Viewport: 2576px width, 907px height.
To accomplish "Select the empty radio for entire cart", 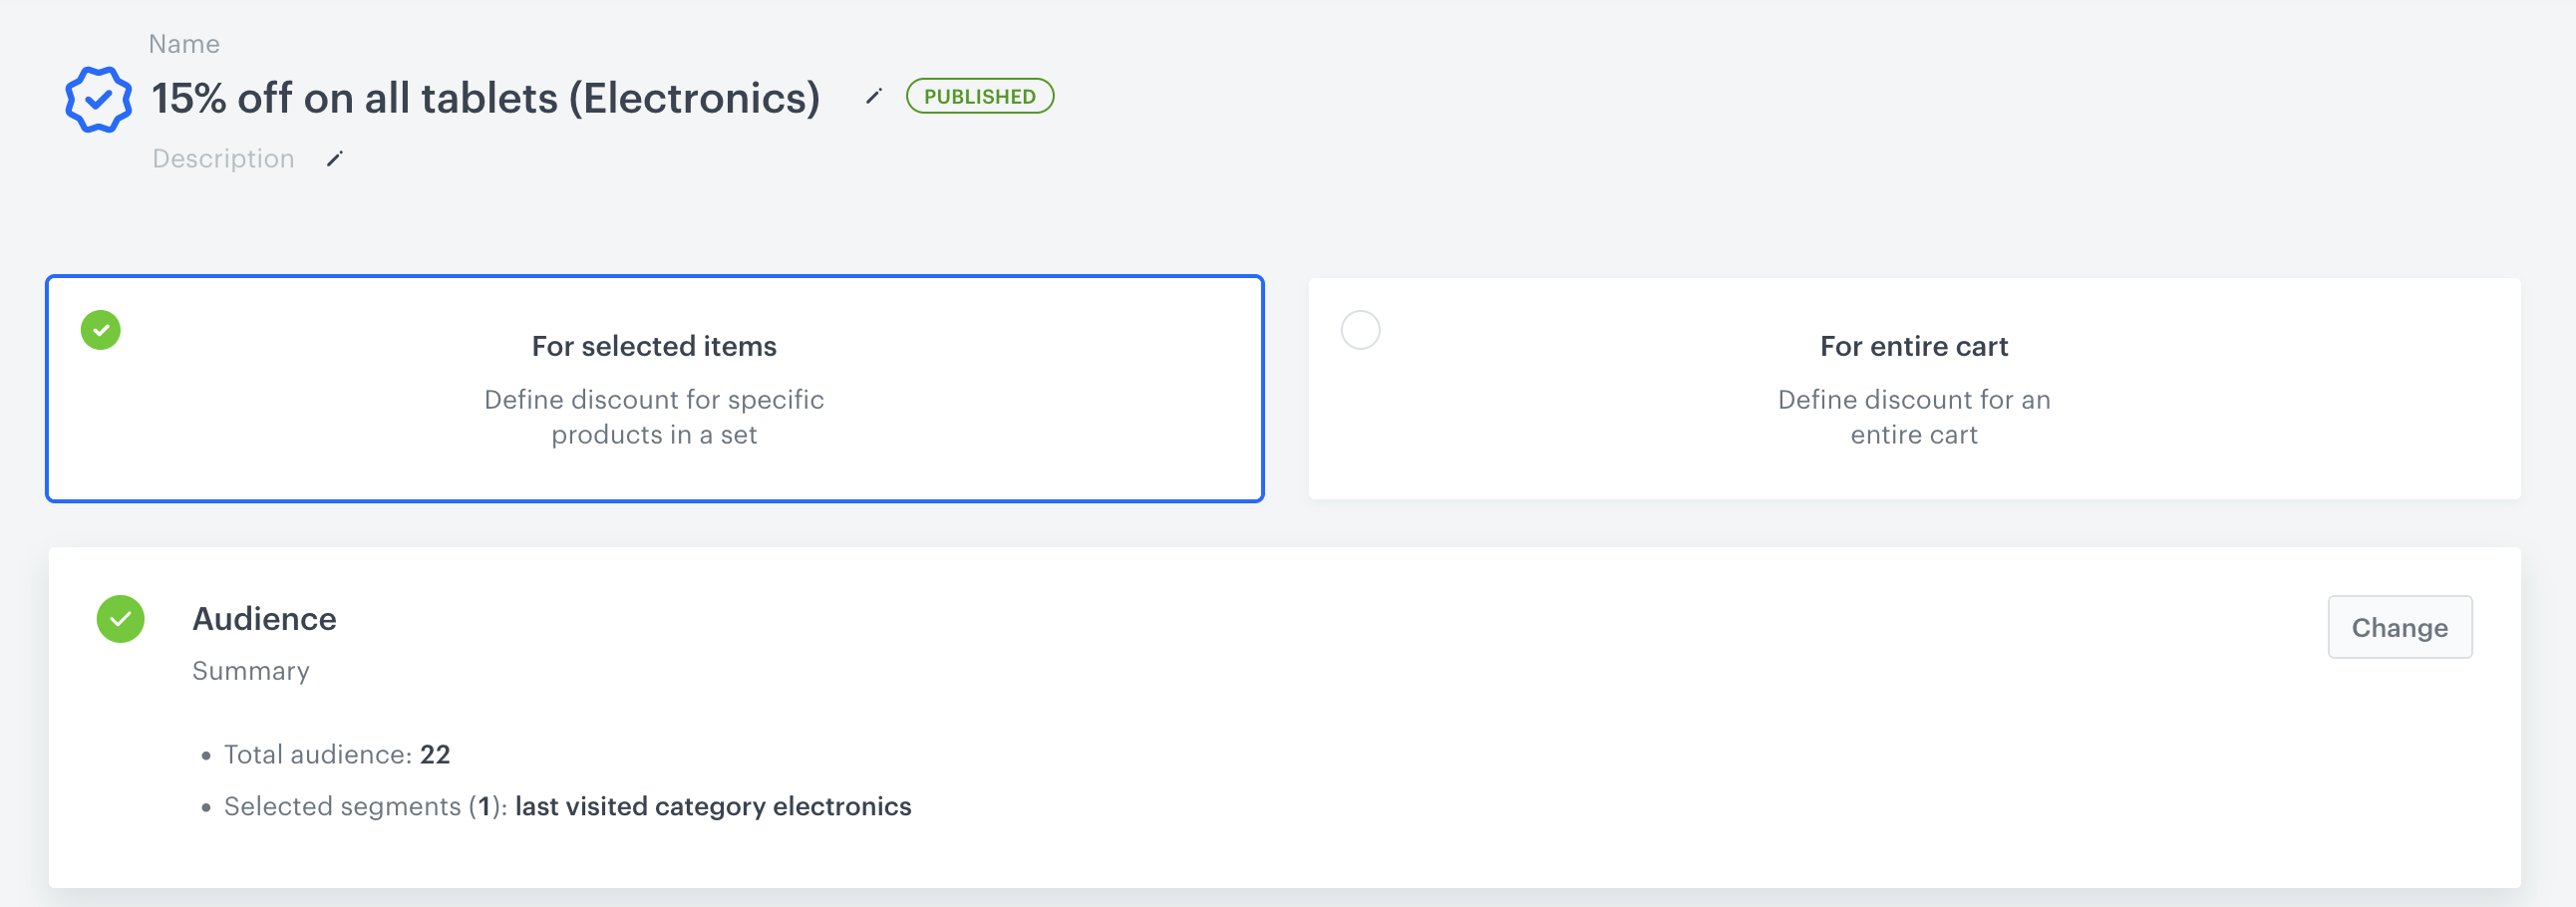I will [1360, 330].
